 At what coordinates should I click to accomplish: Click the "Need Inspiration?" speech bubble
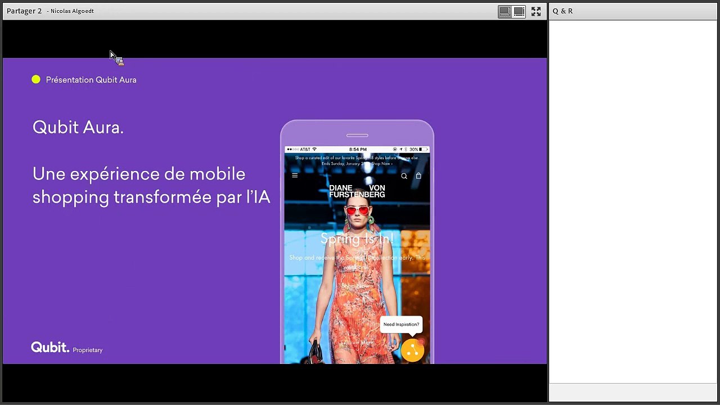pos(401,325)
